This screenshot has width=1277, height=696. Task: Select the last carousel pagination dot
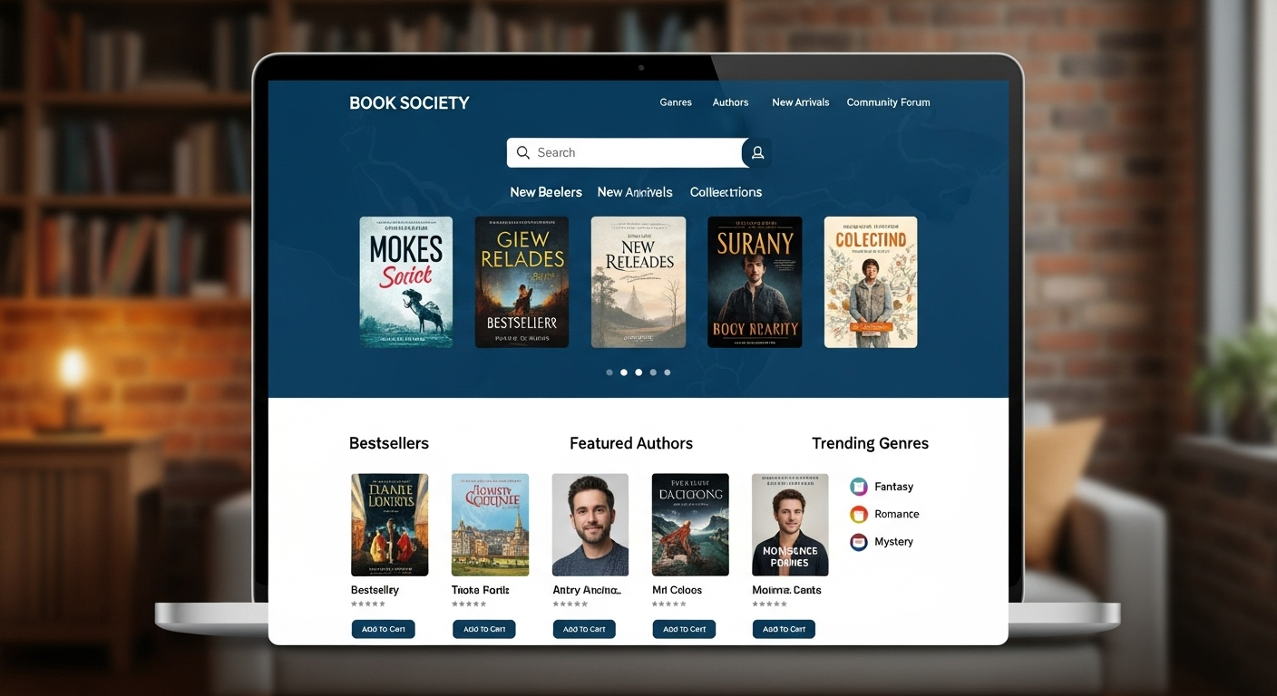click(x=668, y=372)
